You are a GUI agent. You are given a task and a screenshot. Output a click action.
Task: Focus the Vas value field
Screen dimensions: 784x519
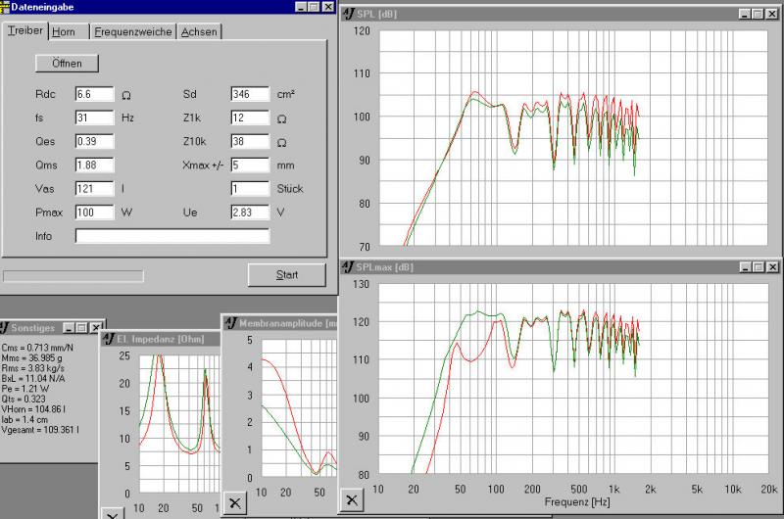click(94, 188)
